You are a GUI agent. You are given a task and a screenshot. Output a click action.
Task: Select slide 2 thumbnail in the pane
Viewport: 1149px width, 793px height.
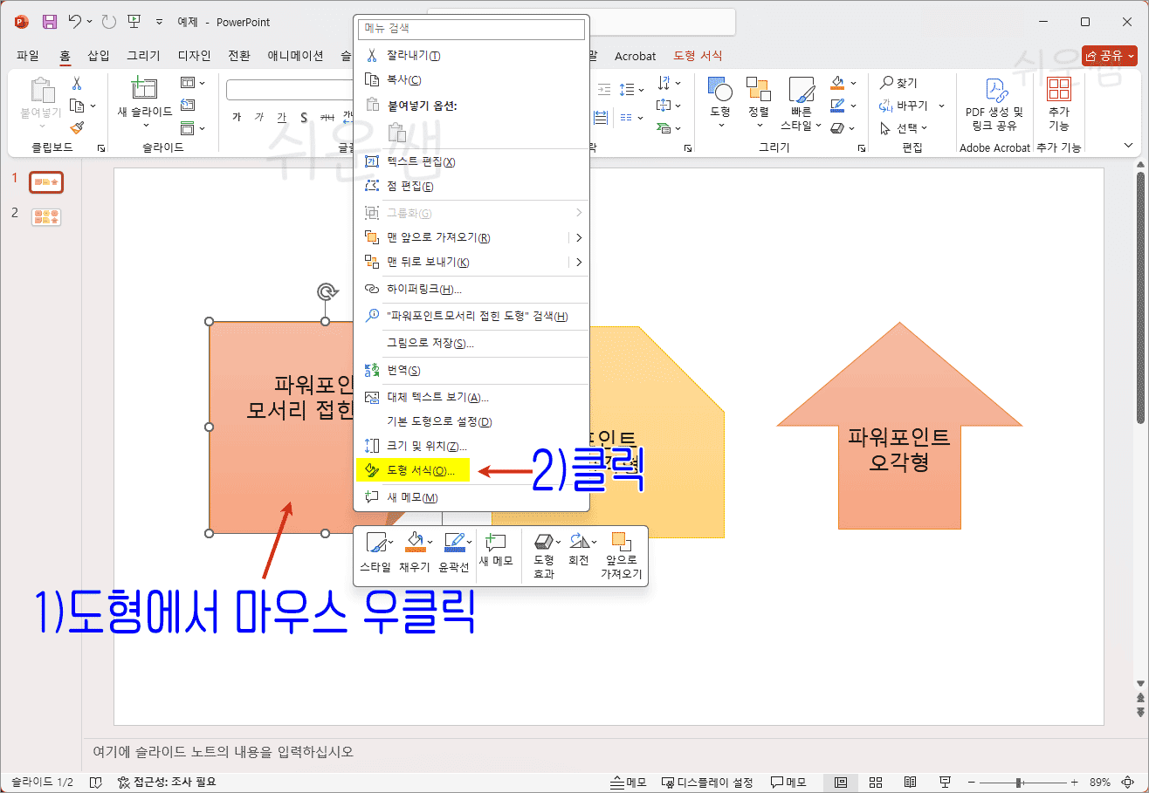coord(46,216)
